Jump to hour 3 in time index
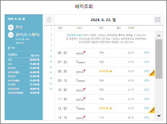The image size is (167, 124). pos(51,34)
